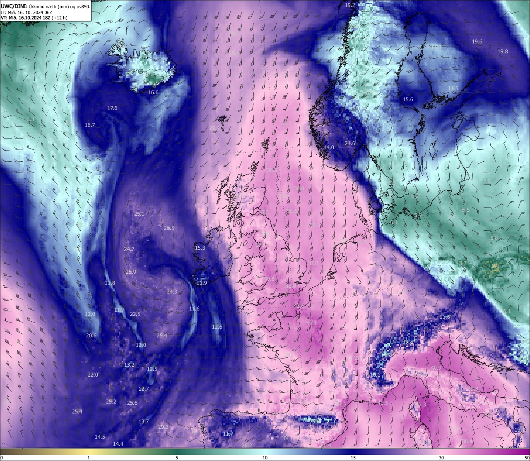This screenshot has height=461, width=530.
Task: Click the color scale tick labeled 1
Action: tap(89, 458)
